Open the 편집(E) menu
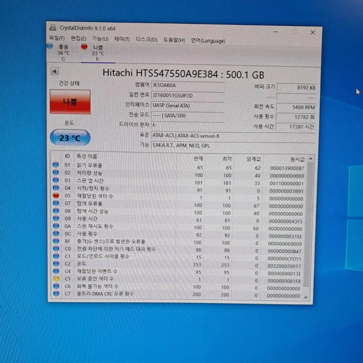The height and width of the screenshot is (363, 363). (78, 38)
